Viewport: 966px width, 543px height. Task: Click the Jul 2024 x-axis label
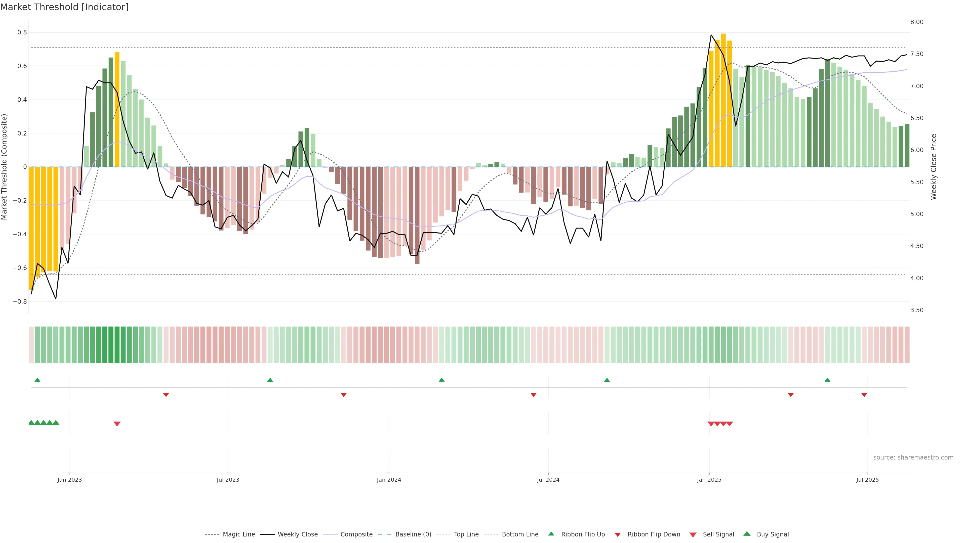tap(548, 480)
